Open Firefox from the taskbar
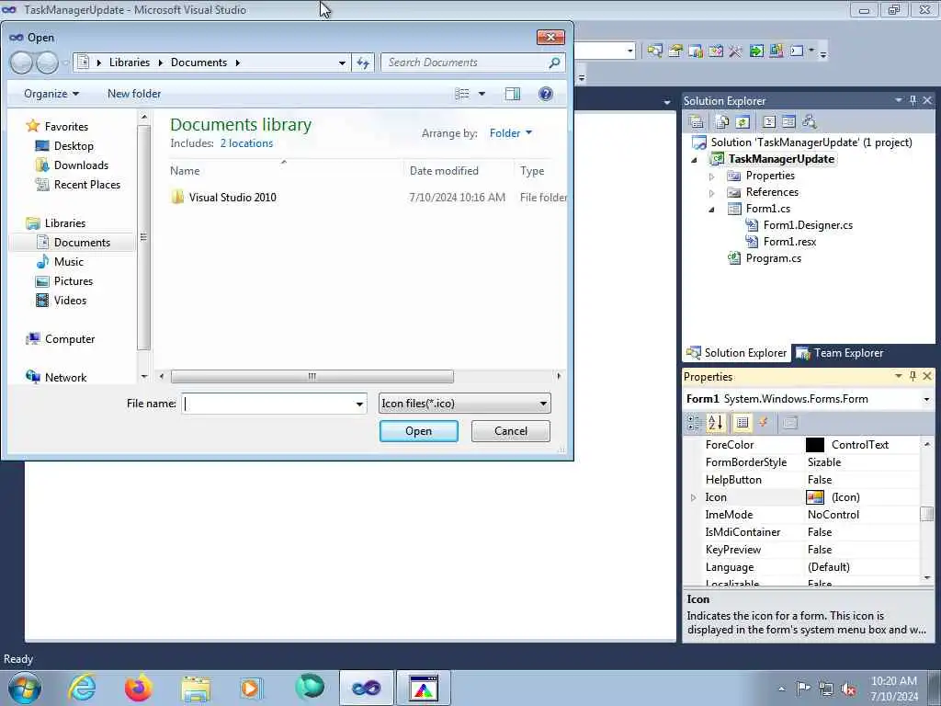 click(x=138, y=688)
